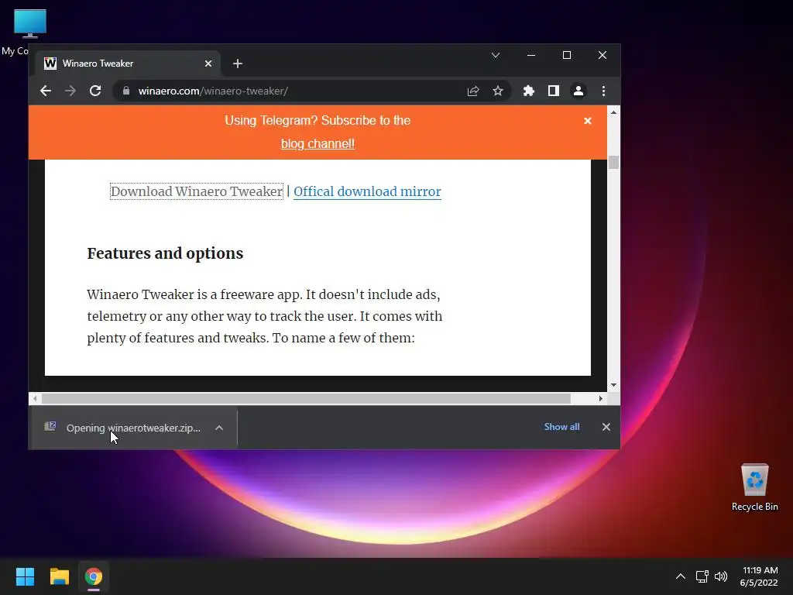This screenshot has height=595, width=793.
Task: Click the horizontal scrollbar left arrow
Action: [35, 399]
